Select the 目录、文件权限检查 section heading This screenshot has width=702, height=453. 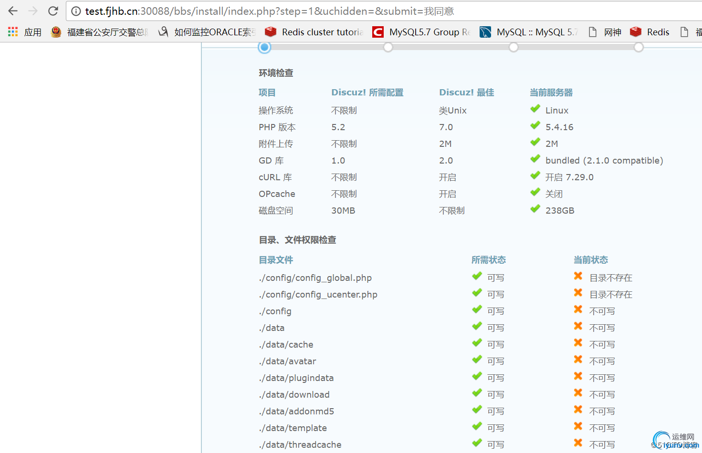297,240
